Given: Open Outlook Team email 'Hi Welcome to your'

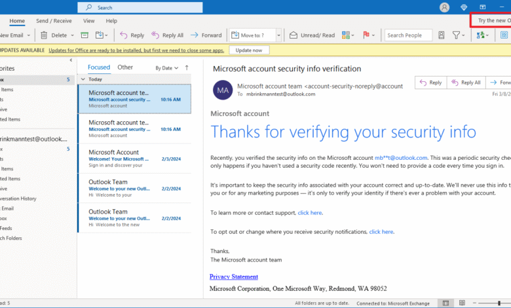Looking at the screenshot, I should (134, 188).
